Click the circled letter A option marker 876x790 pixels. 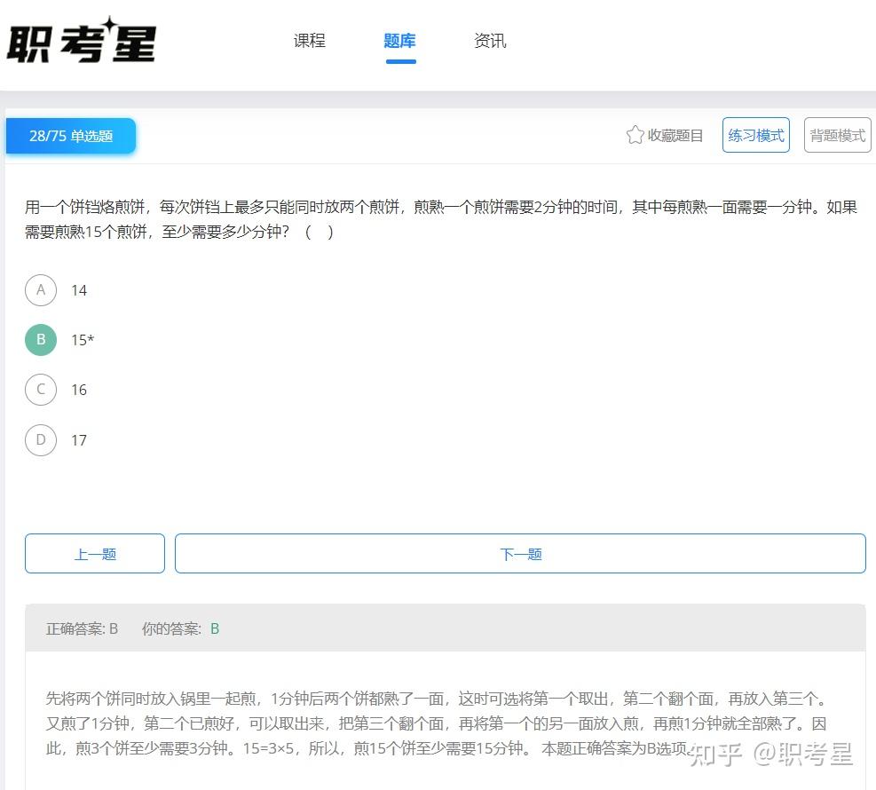coord(40,290)
